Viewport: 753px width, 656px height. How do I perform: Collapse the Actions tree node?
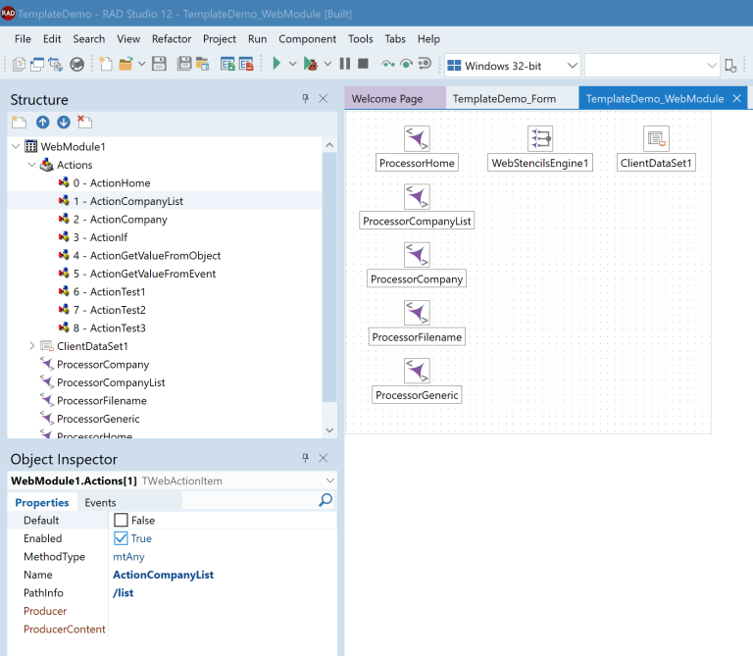point(31,164)
